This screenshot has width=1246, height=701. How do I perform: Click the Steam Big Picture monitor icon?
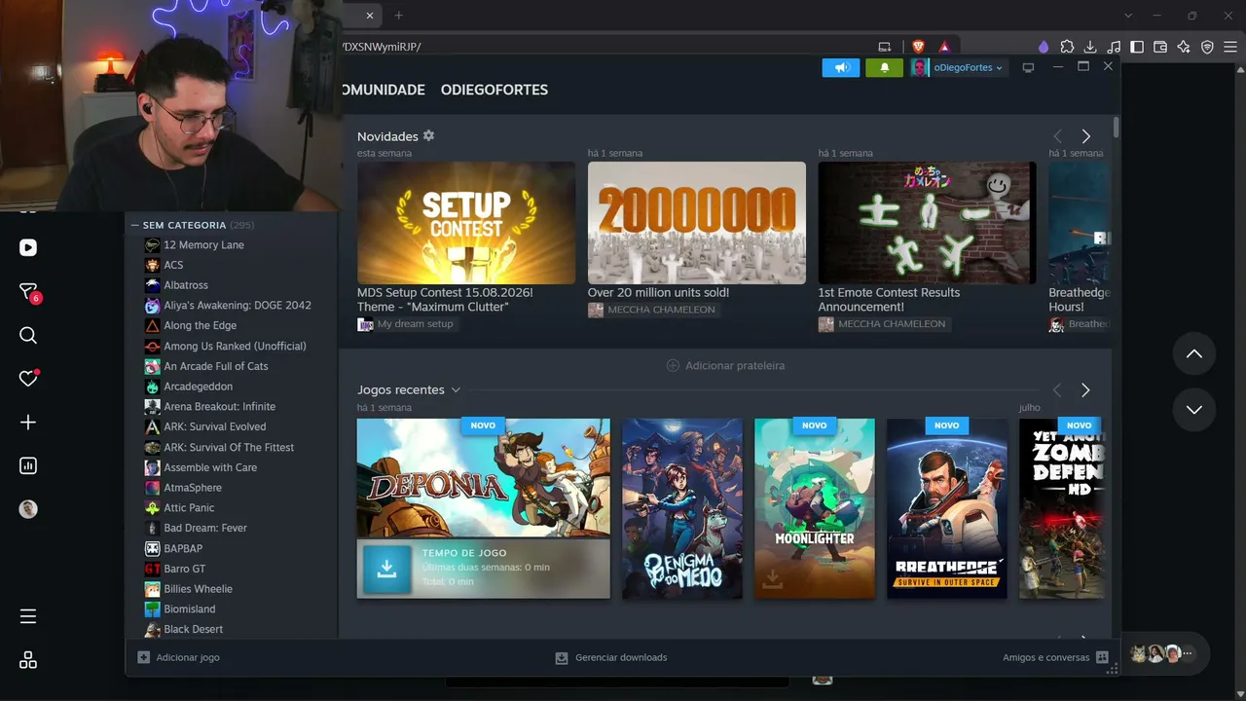click(1028, 67)
